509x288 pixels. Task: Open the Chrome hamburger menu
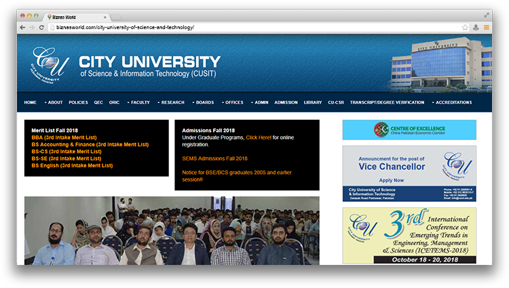coord(486,27)
